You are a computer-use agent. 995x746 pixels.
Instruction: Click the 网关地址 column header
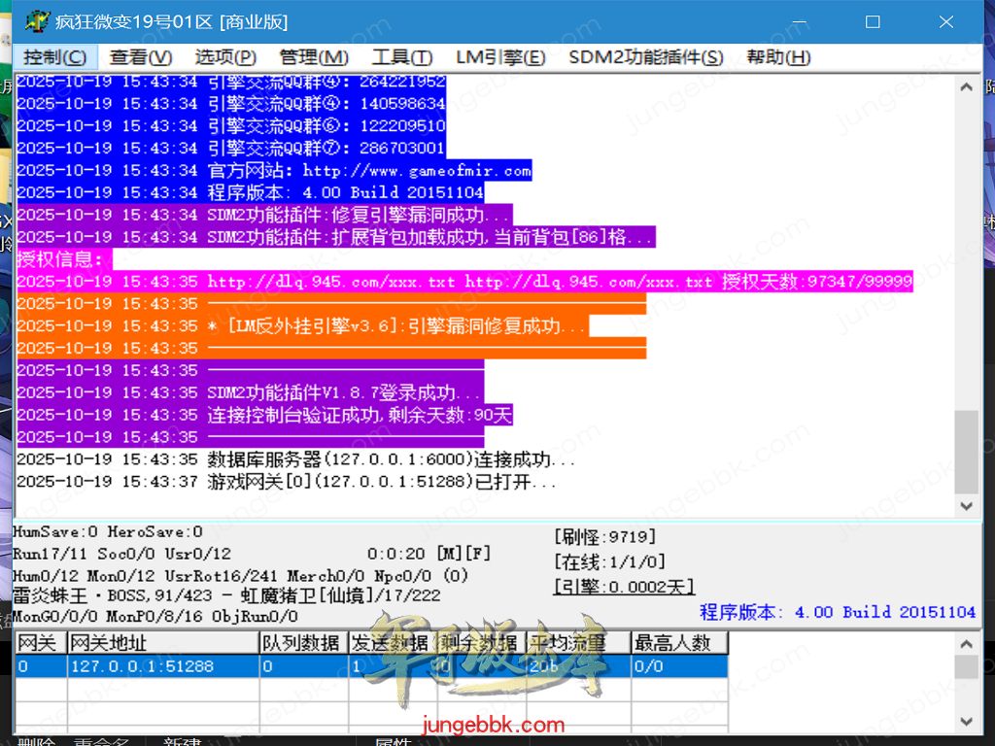pos(161,643)
